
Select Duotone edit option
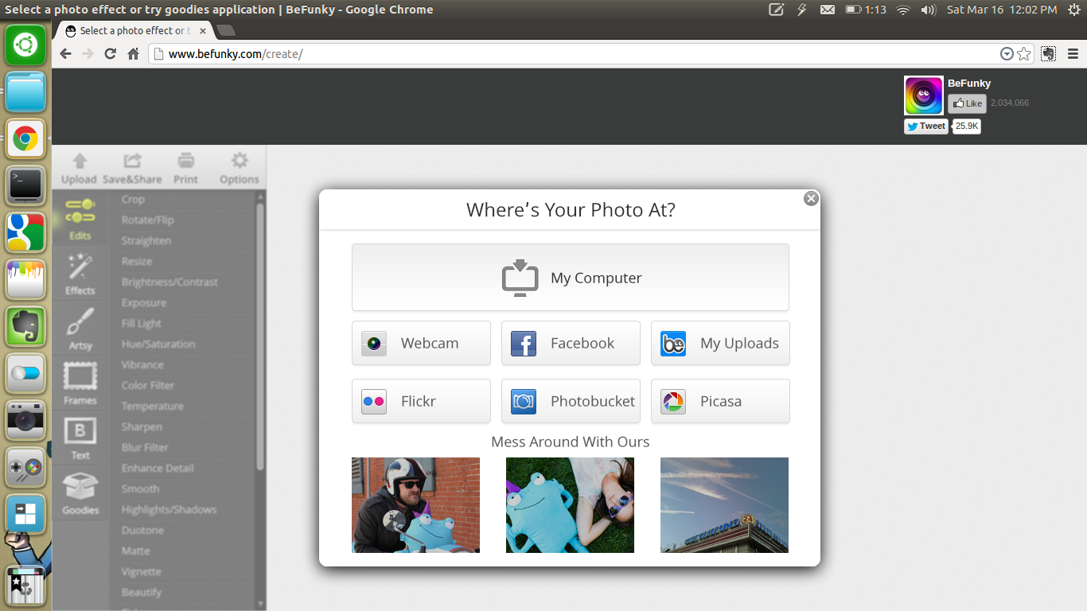(x=142, y=530)
